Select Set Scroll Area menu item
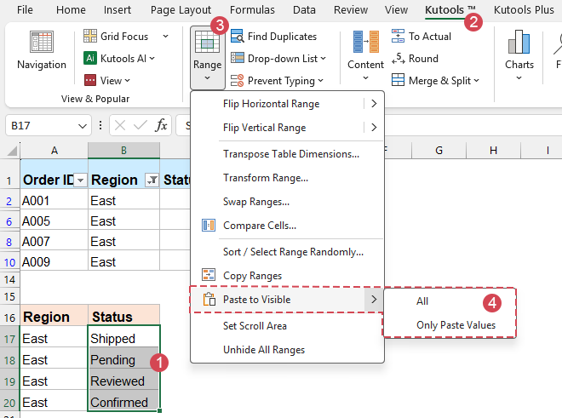This screenshot has width=562, height=418. pos(255,326)
